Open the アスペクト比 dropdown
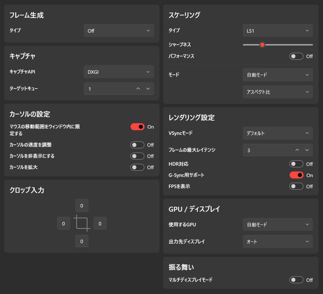Image resolution: width=323 pixels, height=294 pixels. click(x=278, y=92)
